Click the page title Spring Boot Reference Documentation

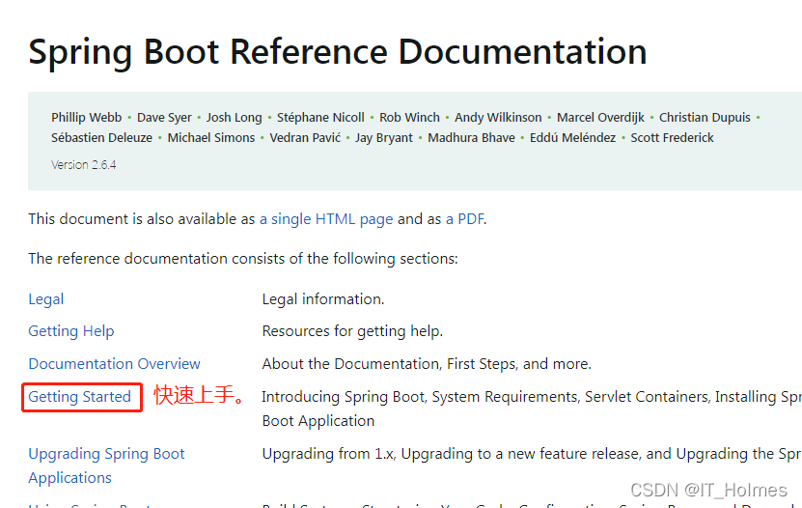(338, 53)
